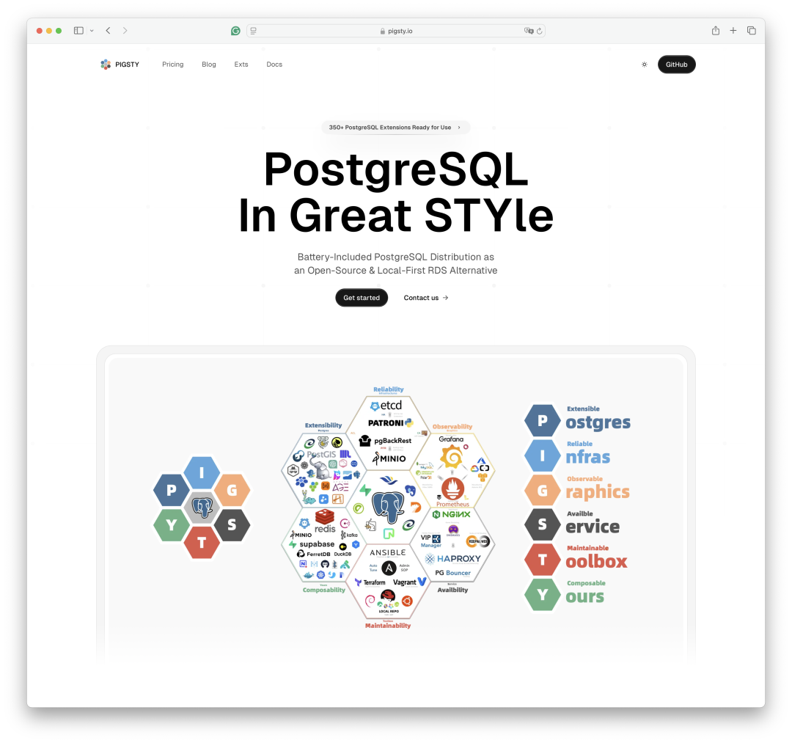Open the 350+ PostgreSQL Extensions banner
This screenshot has width=792, height=743.
click(x=395, y=128)
